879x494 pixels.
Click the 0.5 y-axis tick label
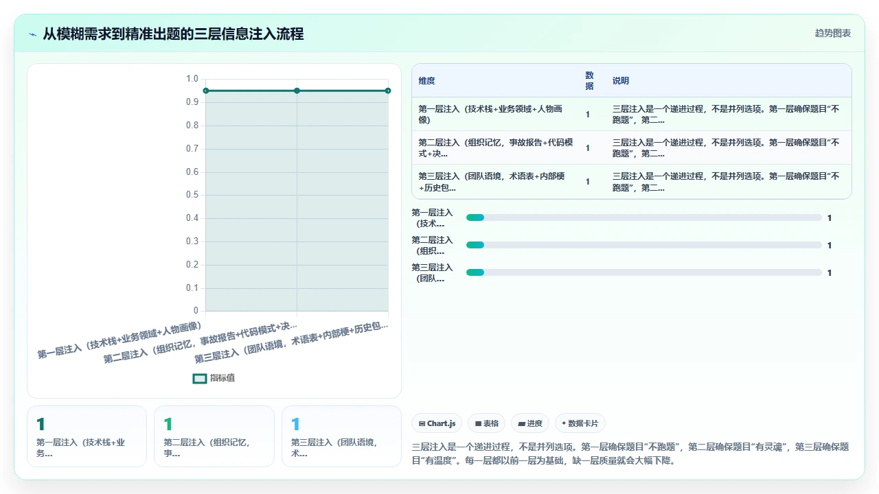(x=192, y=195)
